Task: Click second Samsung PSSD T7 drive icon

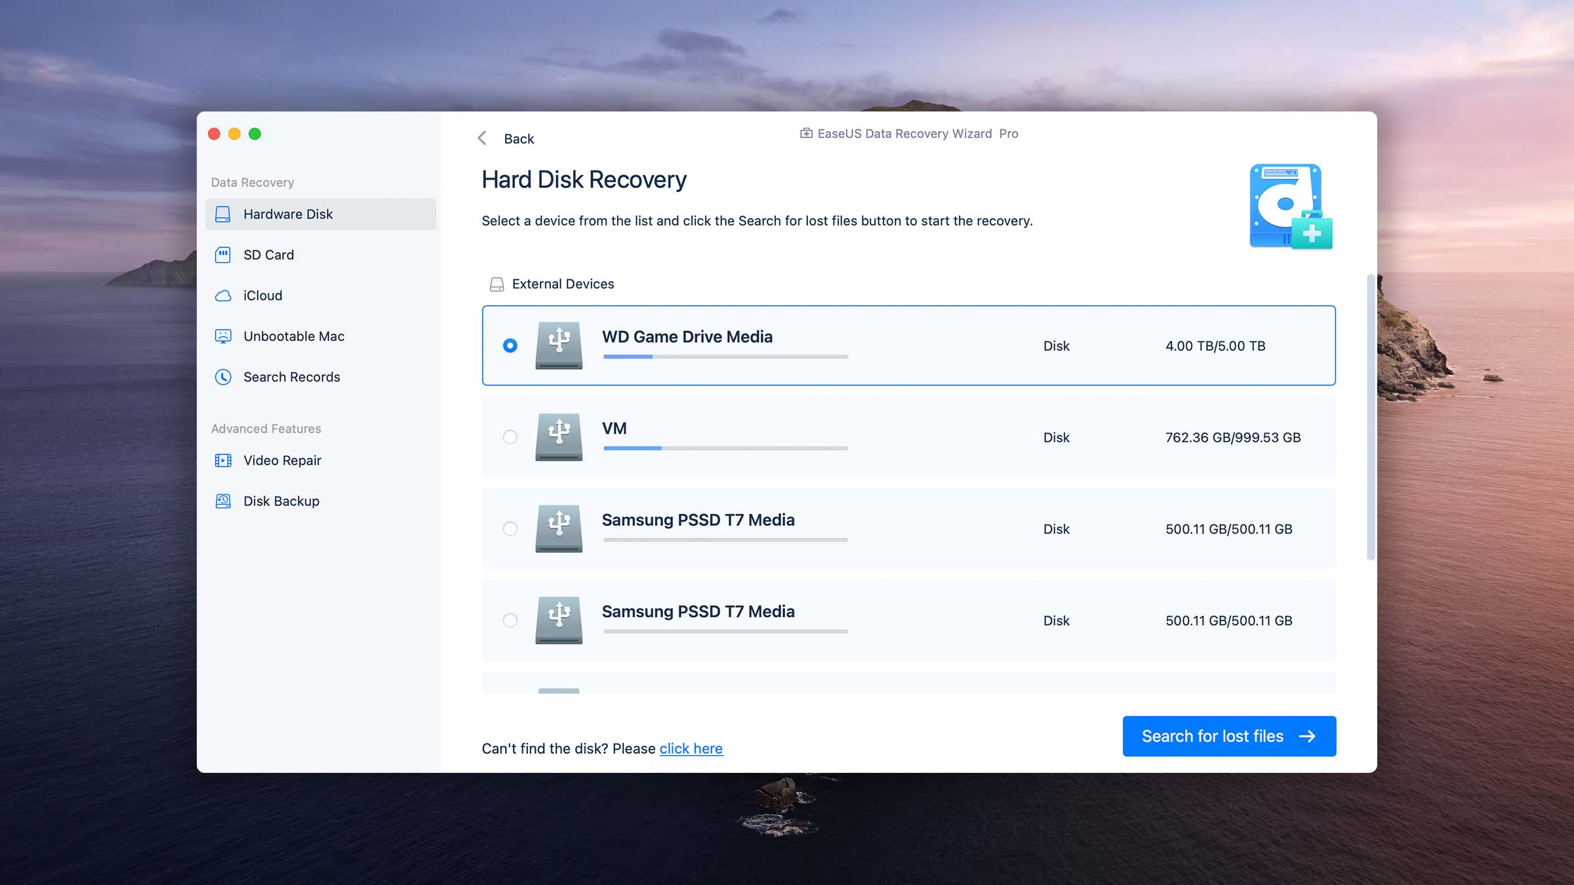Action: [x=559, y=620]
